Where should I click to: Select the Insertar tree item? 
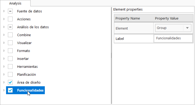23,59
